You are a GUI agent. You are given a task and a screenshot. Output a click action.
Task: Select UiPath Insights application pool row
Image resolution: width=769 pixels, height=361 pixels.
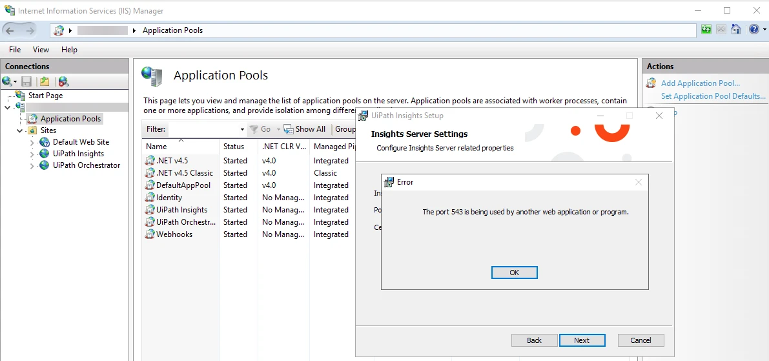click(x=249, y=210)
